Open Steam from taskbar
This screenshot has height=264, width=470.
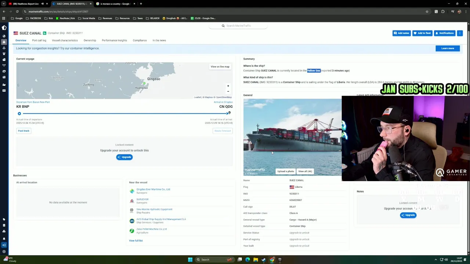point(264,260)
